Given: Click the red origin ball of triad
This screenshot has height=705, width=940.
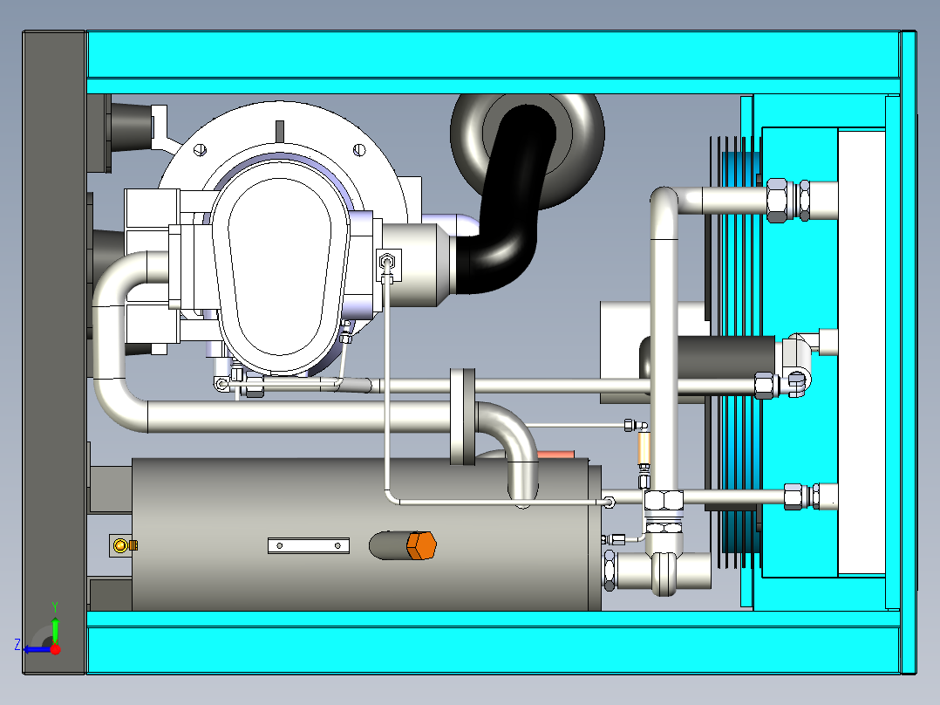Looking at the screenshot, I should [x=55, y=649].
